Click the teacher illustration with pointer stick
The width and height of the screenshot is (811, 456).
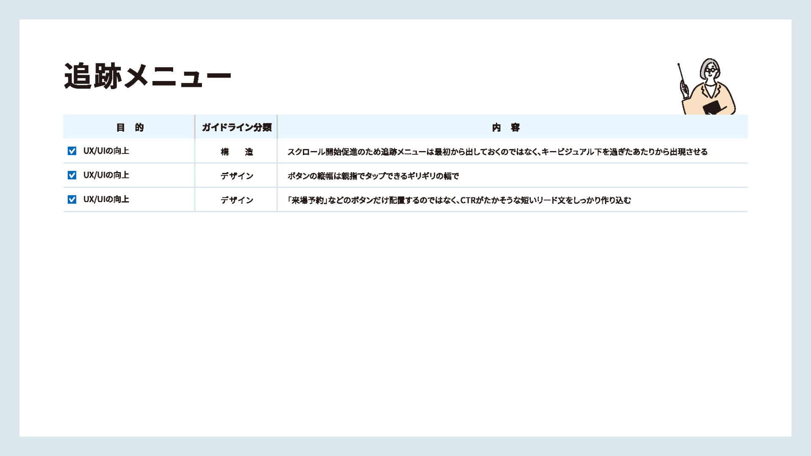click(706, 86)
